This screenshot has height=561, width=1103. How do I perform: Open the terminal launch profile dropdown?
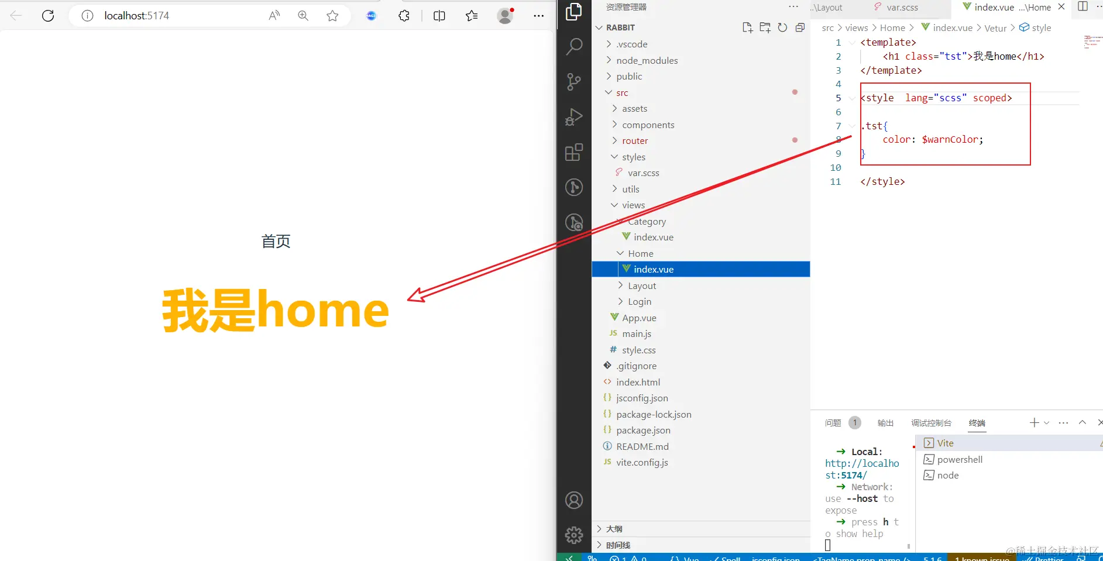pyautogui.click(x=1047, y=423)
